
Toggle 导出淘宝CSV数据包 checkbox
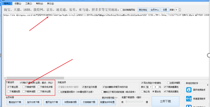click(x=142, y=83)
